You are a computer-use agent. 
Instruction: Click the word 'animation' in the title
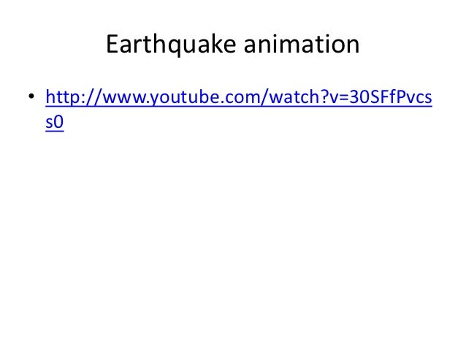tap(302, 45)
